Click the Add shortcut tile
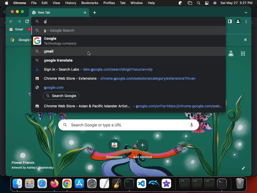The image size is (257, 193). click(143, 149)
